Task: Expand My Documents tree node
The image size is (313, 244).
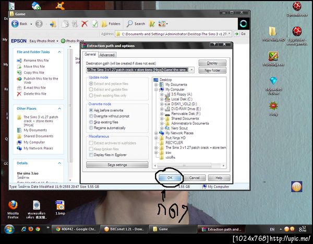Action: [x=156, y=85]
